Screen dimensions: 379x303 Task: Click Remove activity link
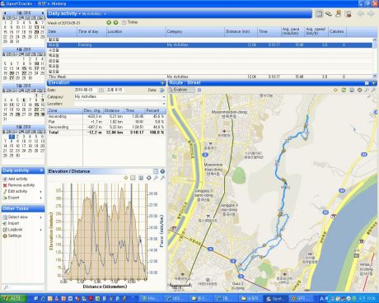tap(21, 185)
